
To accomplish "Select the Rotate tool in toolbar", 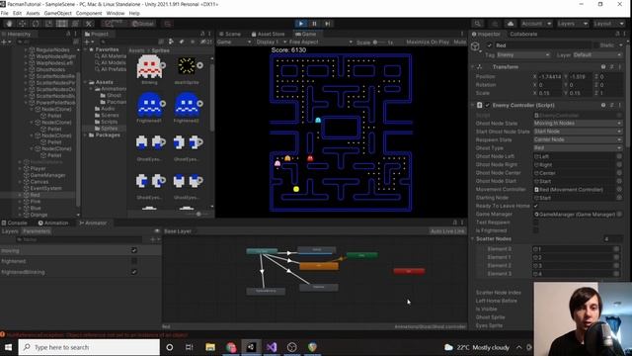I will 36,24.
